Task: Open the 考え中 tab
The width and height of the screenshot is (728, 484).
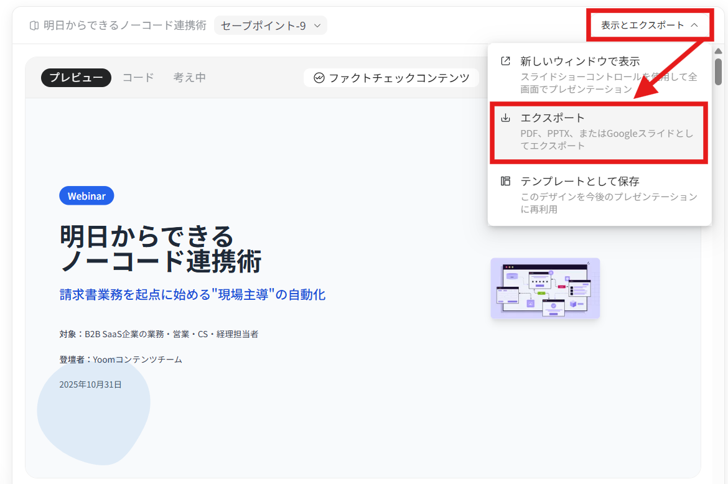Action: [189, 78]
